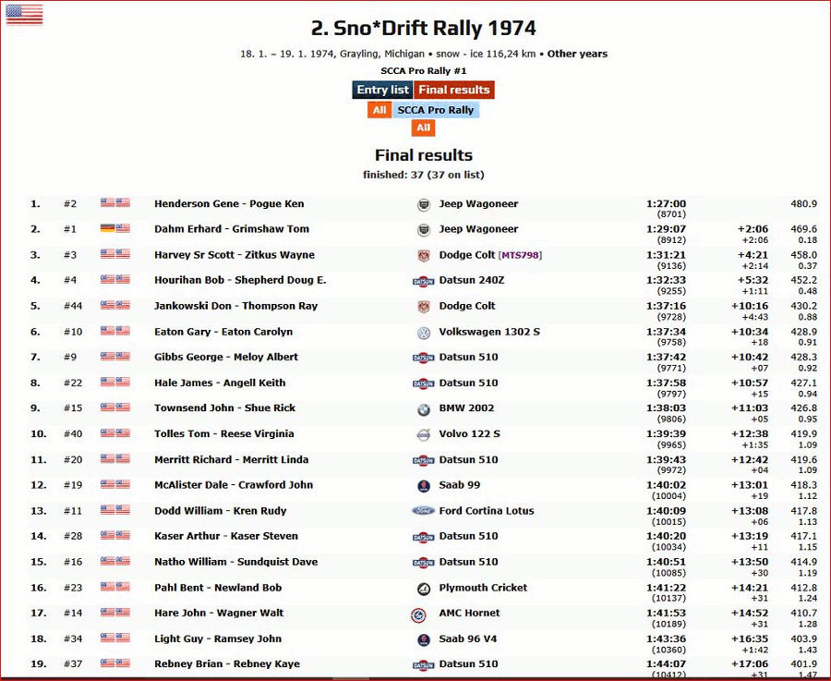Viewport: 831px width, 681px height.
Task: Open Light Guy - Ramsey John crew entry
Action: pyautogui.click(x=218, y=638)
